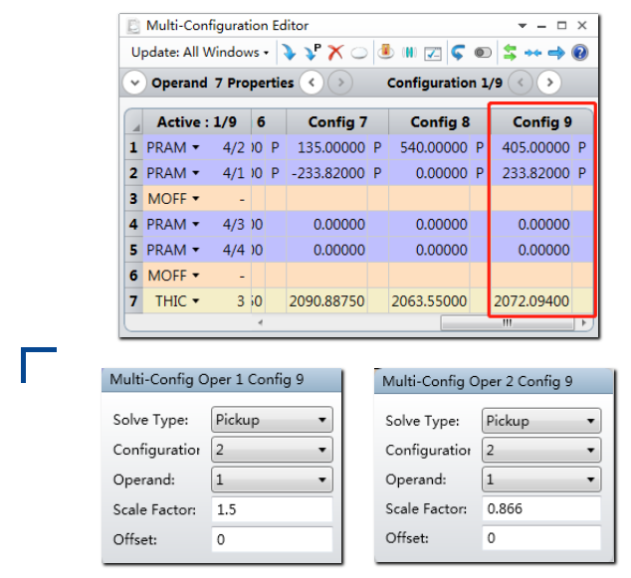Open Solve Type dropdown in Oper 1 dialog
Screen dimensions: 631x578
[271, 420]
